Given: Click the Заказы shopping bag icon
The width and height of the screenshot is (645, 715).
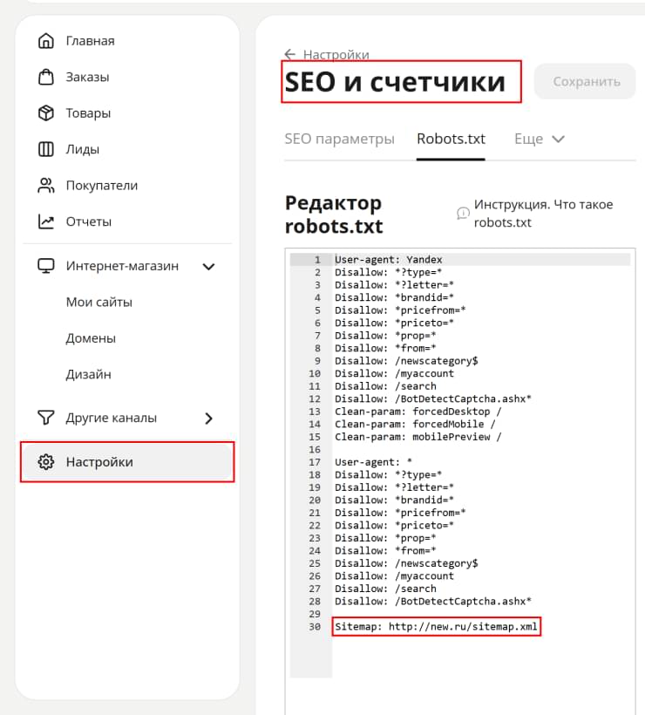Looking at the screenshot, I should [x=45, y=77].
